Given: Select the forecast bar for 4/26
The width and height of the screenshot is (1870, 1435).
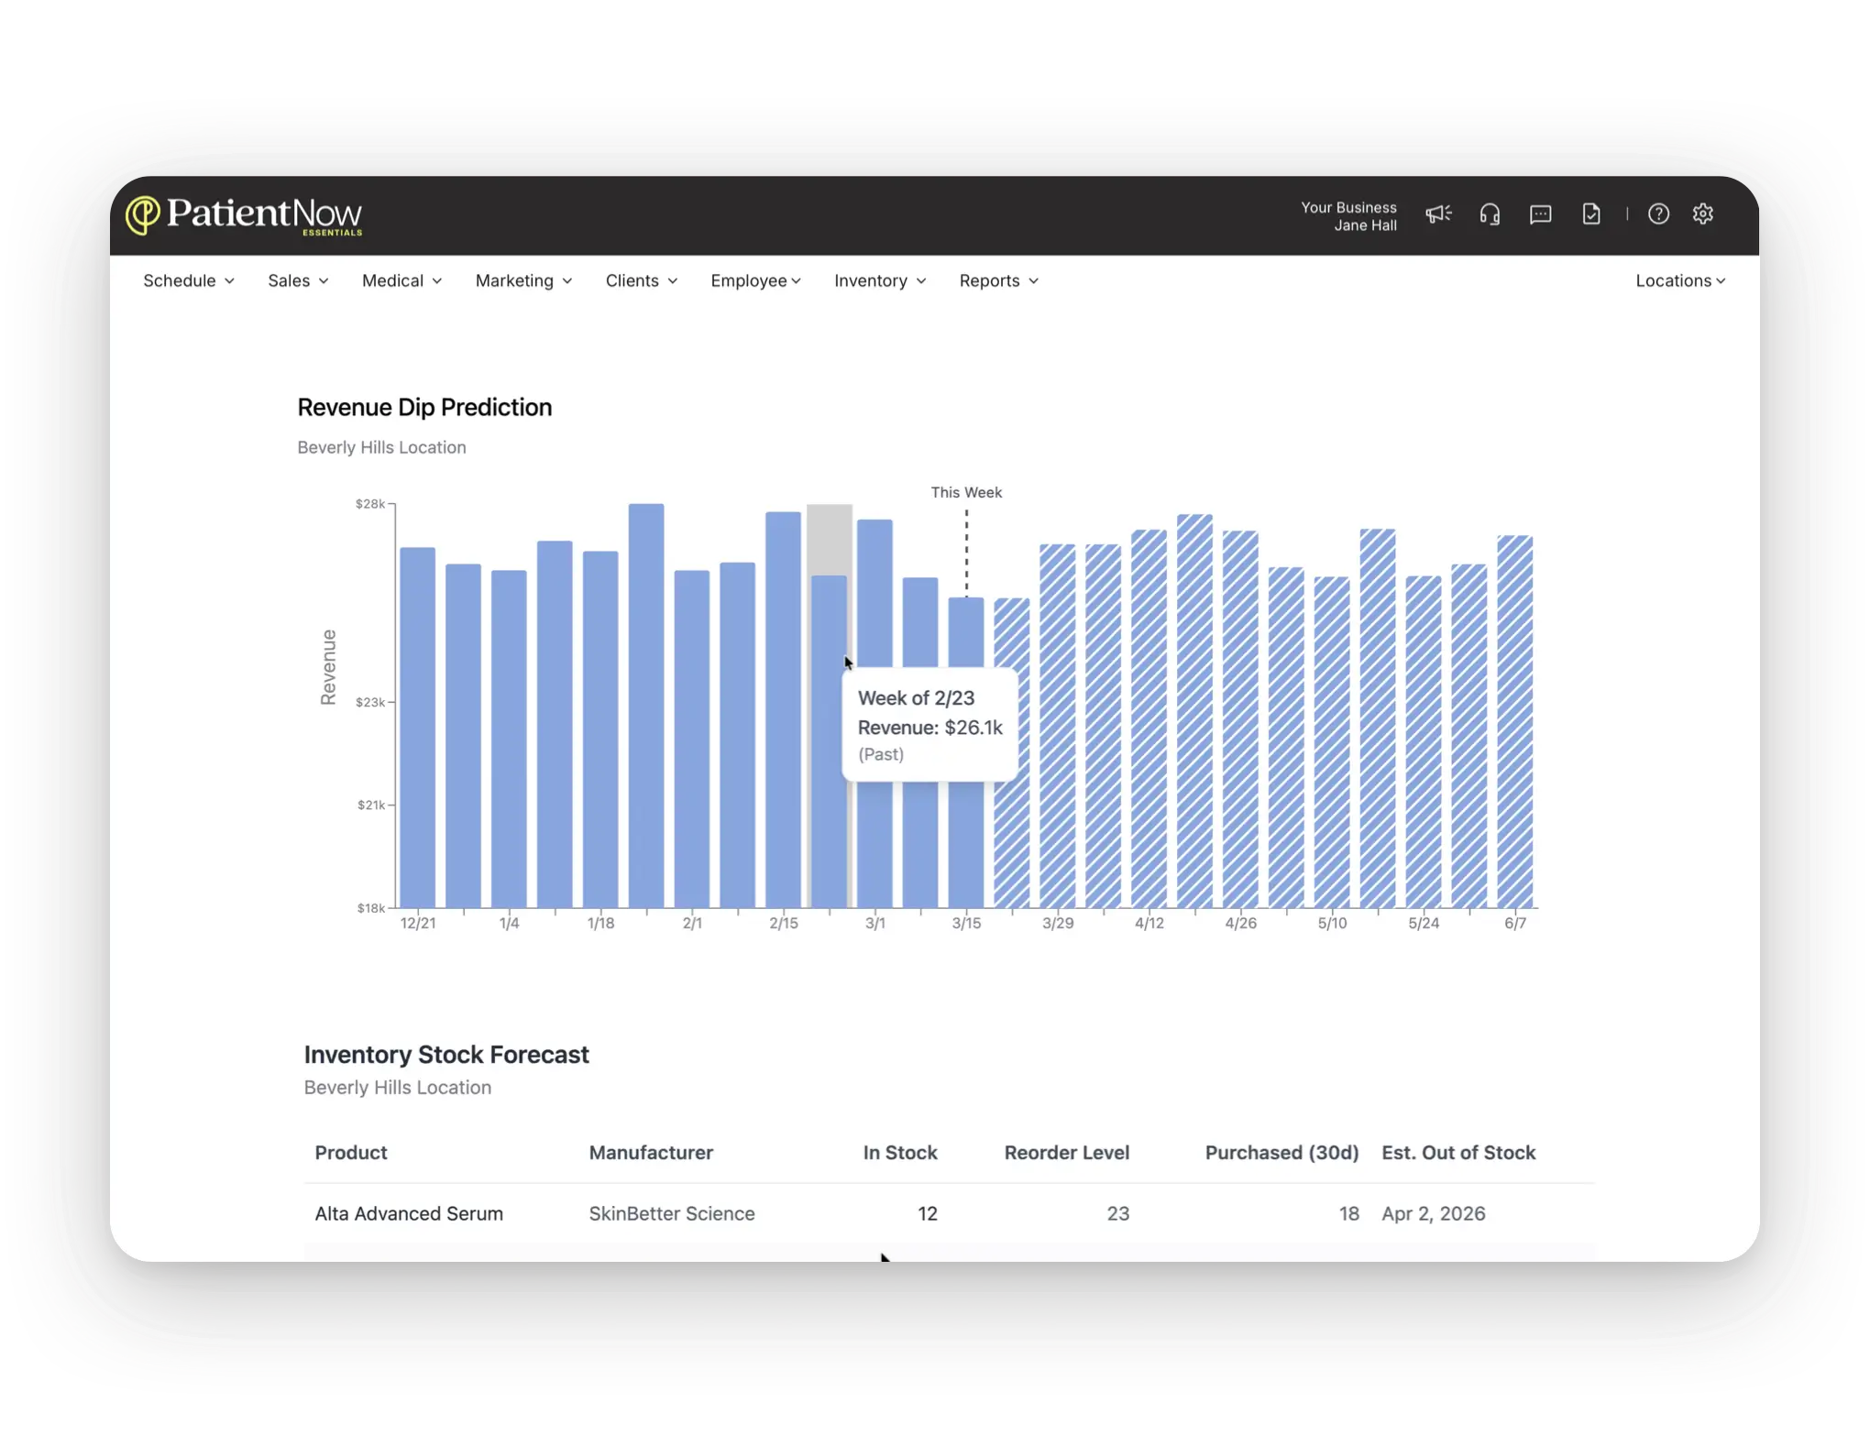Looking at the screenshot, I should pos(1240,719).
